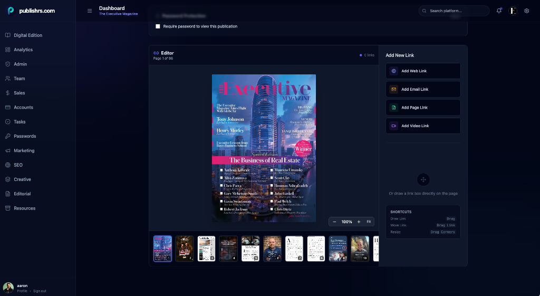
Task: Select page 2 thumbnail
Action: coord(185,249)
